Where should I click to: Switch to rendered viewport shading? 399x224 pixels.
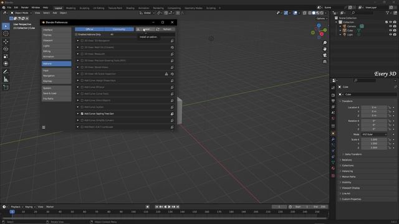pos(322,13)
